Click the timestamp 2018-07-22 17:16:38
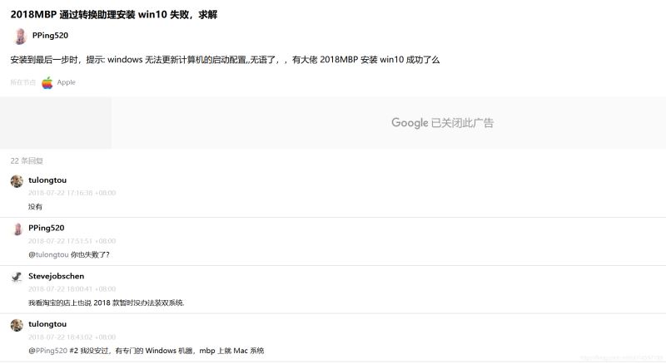 [72, 193]
